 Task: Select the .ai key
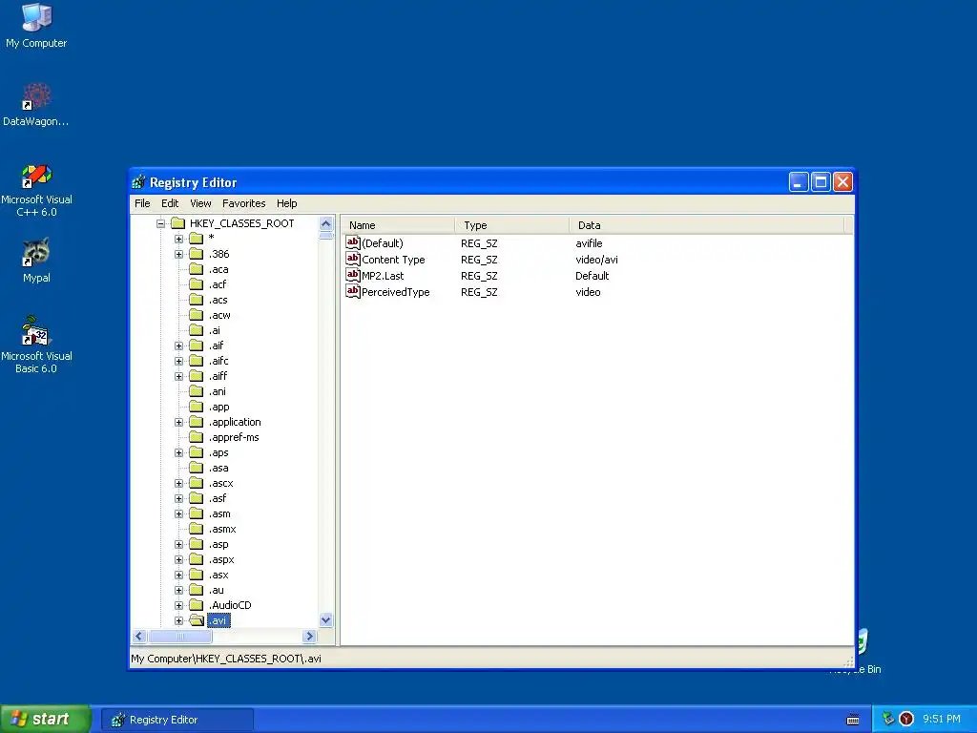coord(215,330)
